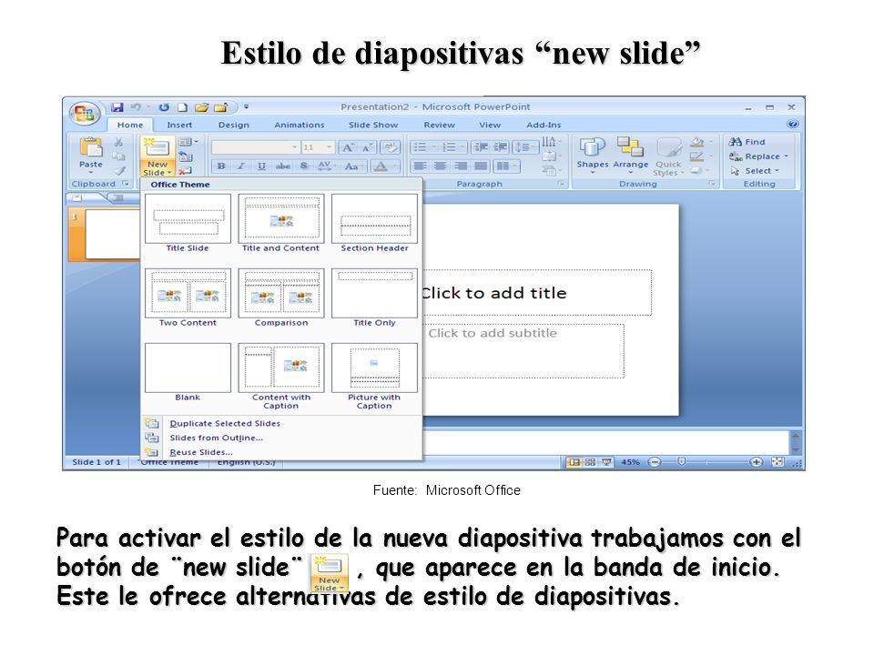This screenshot has height=655, width=874.
Task: Switch to the Insert tab
Action: click(x=179, y=126)
